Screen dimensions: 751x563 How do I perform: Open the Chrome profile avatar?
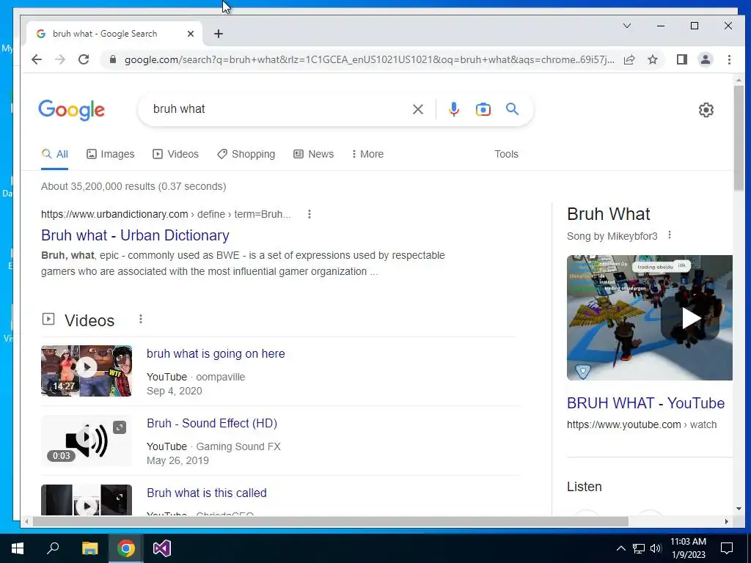[x=706, y=59]
